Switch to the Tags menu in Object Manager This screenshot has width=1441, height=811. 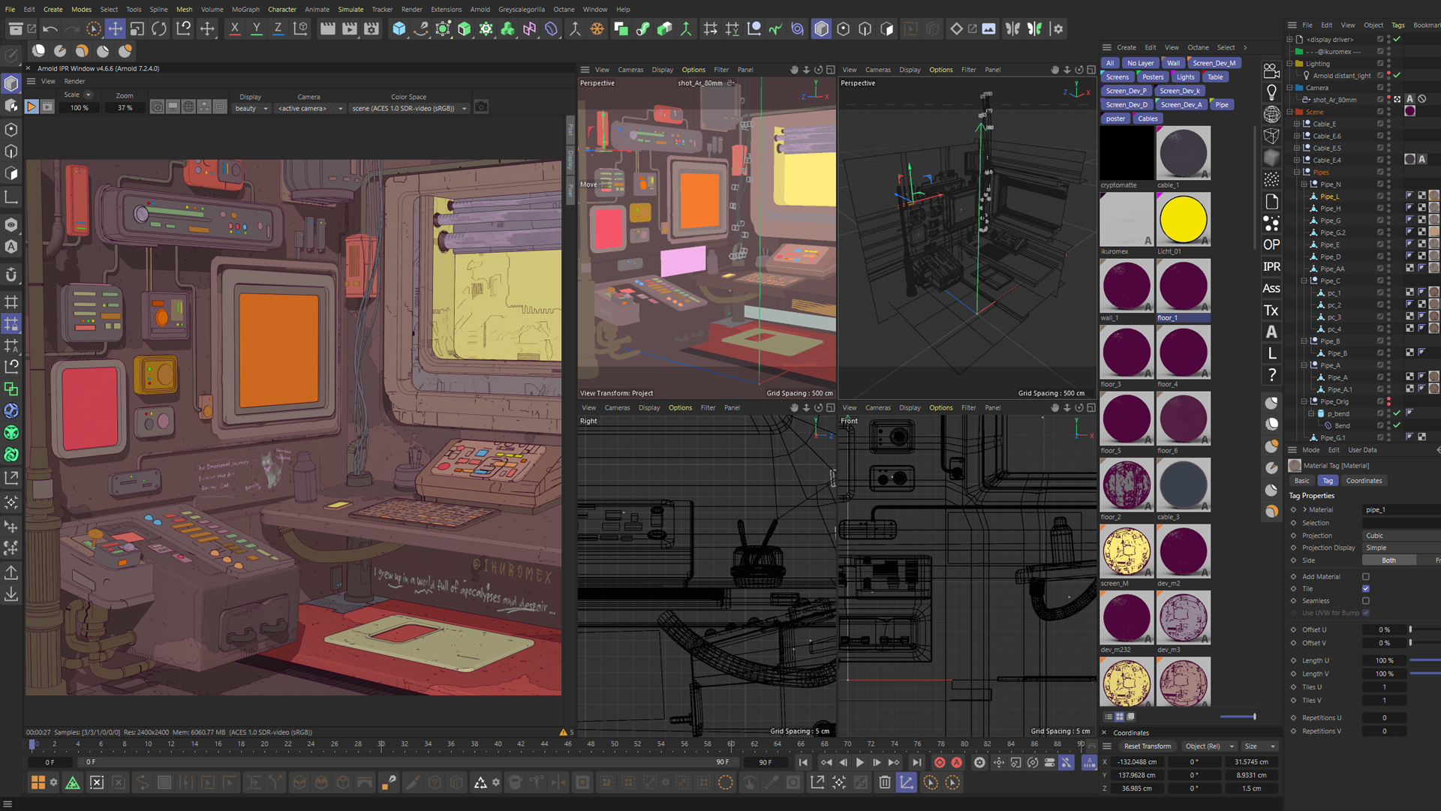click(x=1398, y=25)
